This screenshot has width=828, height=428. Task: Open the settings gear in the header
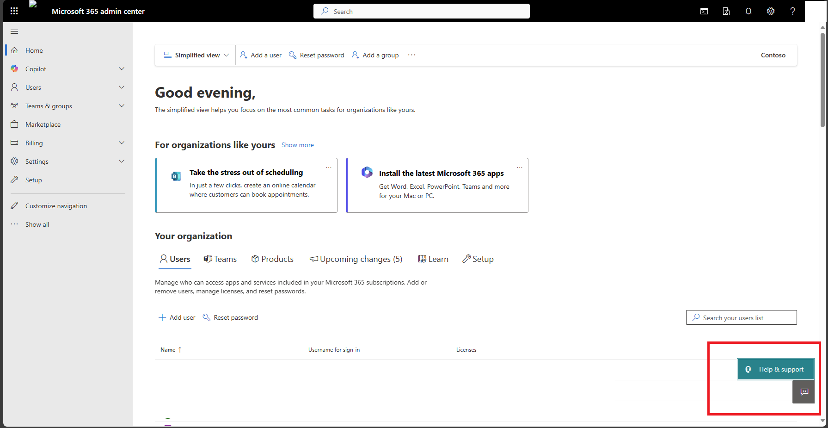point(771,11)
